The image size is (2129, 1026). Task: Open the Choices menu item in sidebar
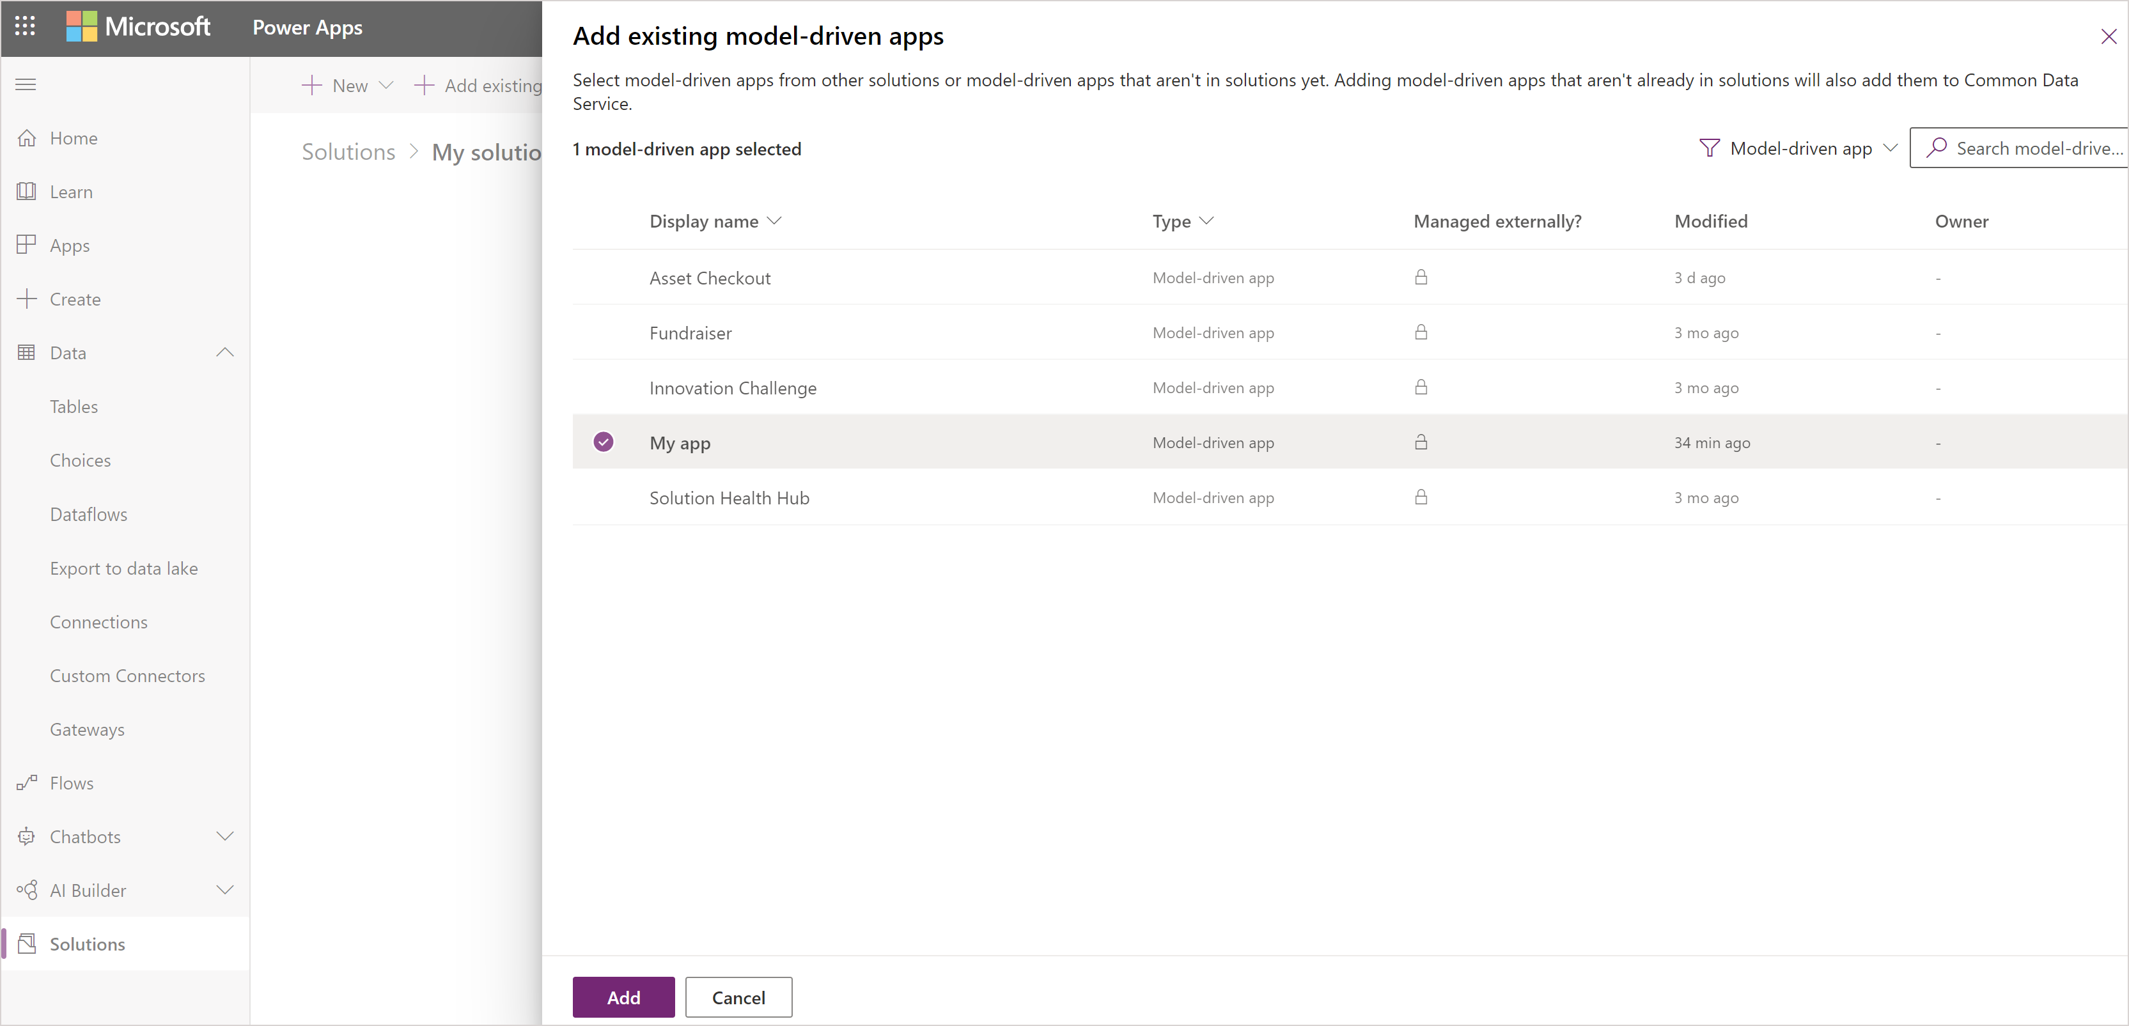pos(81,460)
